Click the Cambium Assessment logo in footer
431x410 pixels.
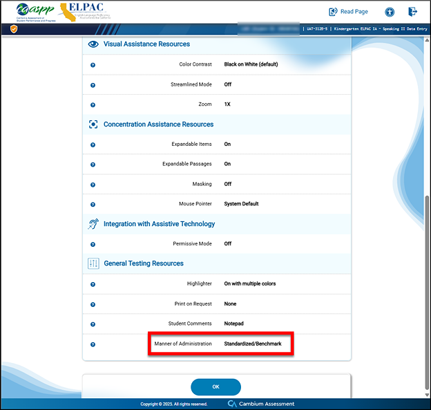[x=261, y=404]
